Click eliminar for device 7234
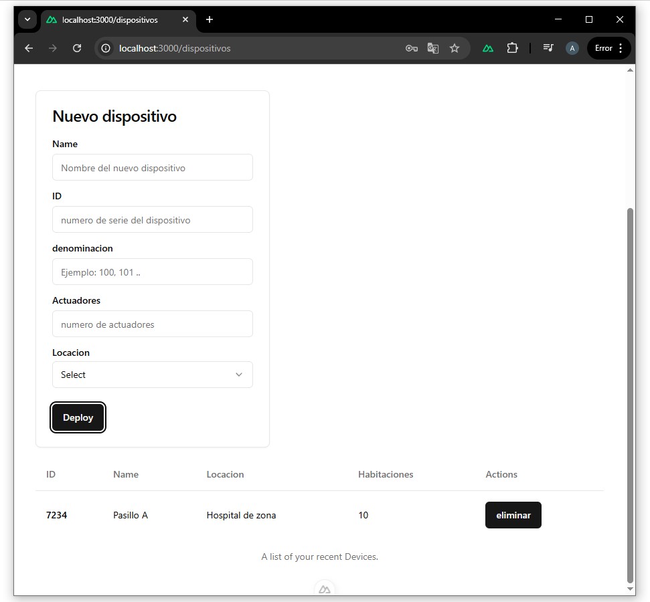This screenshot has height=602, width=650. [x=513, y=515]
